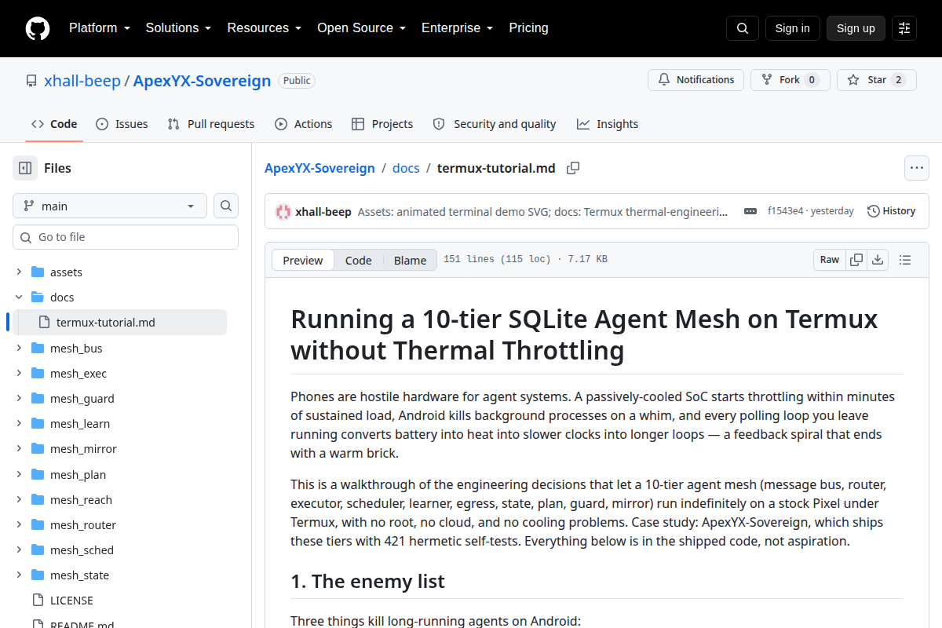Viewport: 942px width, 628px height.
Task: Open the Raw file view
Action: tap(830, 260)
